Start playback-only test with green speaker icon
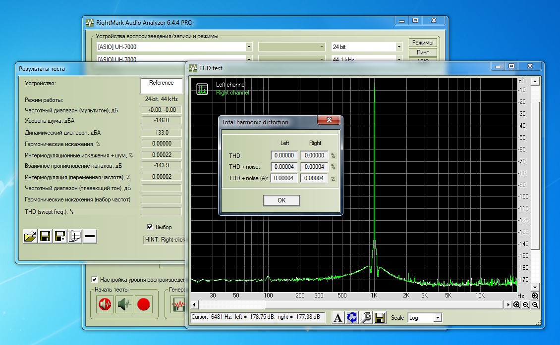This screenshot has height=345, width=560. pyautogui.click(x=124, y=304)
